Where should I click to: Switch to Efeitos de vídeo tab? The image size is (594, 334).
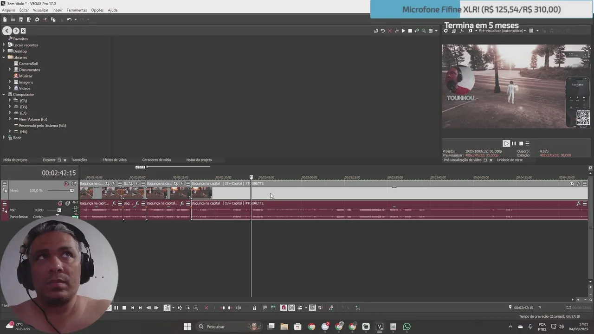[x=115, y=160]
